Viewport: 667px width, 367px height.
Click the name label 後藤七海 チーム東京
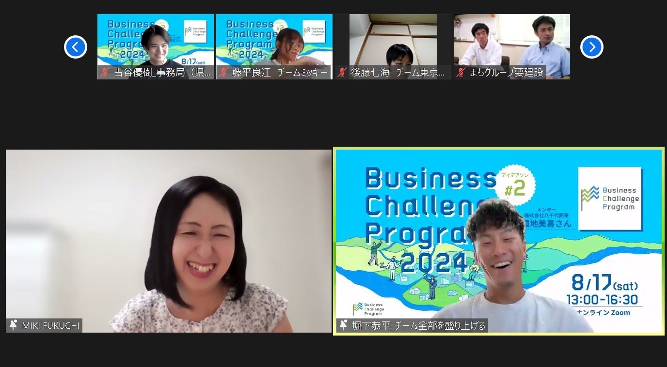[397, 73]
